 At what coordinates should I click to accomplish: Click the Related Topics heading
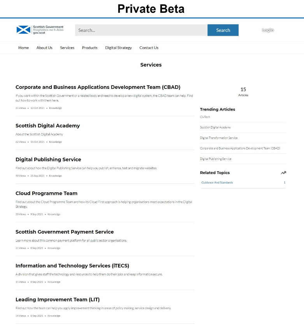(x=215, y=173)
